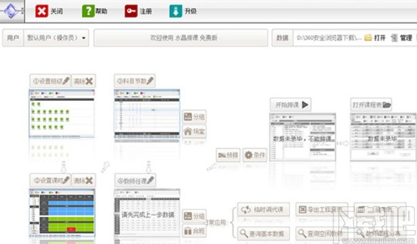Click the 升级 upgrade arrow icon
This screenshot has height=244, width=417.
[176, 11]
